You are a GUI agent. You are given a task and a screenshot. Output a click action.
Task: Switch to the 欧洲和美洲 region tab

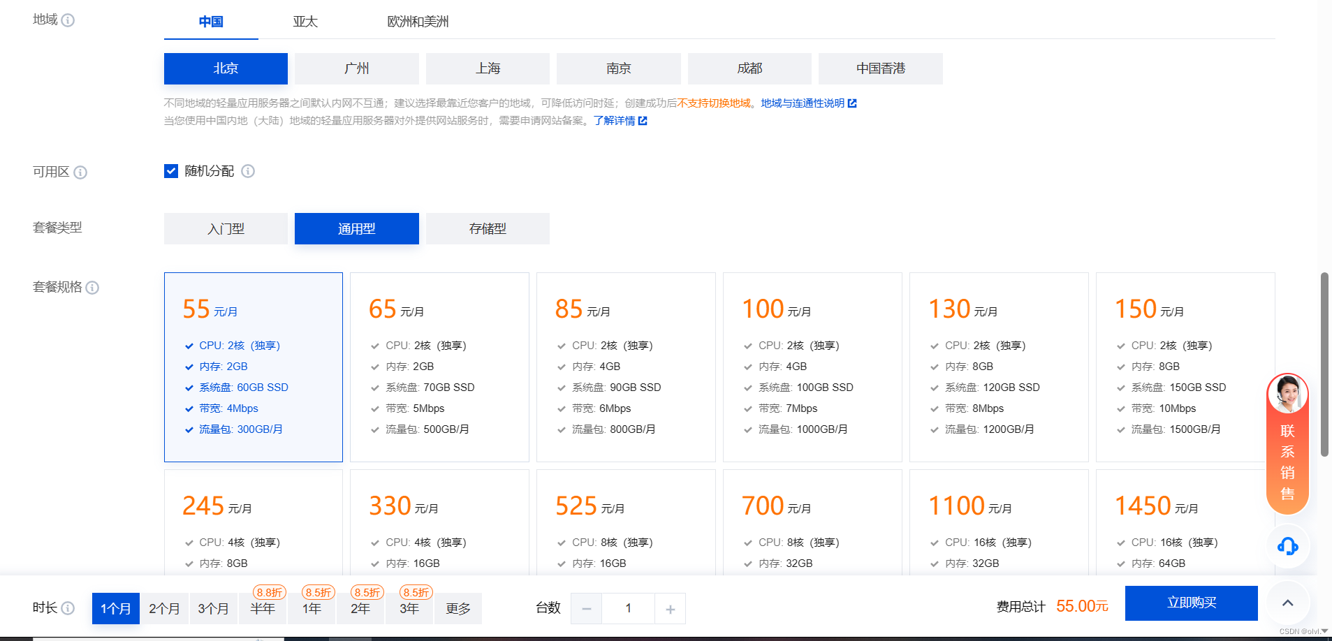click(418, 22)
